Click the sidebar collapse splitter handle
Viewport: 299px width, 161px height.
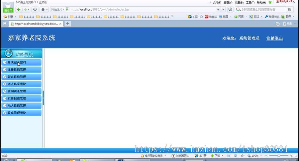(44, 98)
